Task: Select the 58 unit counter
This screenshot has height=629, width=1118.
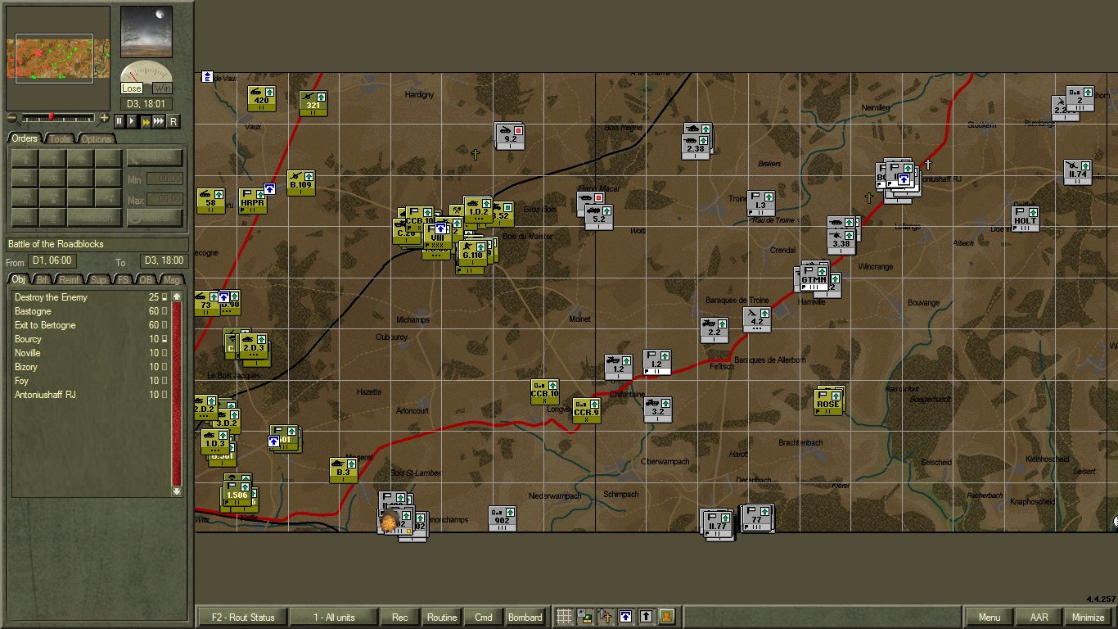Action: coord(210,201)
